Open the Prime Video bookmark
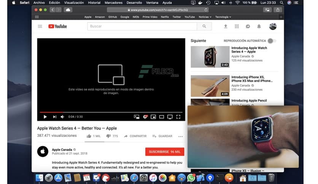Image resolution: width=318 pixels, height=184 pixels. (x=150, y=17)
